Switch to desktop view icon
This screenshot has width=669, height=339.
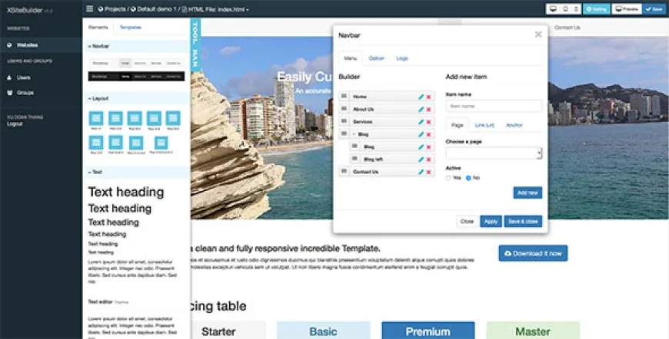[x=553, y=9]
